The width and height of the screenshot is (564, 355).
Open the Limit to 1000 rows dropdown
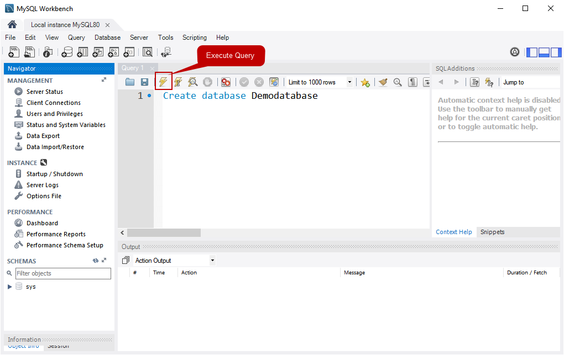(x=350, y=81)
